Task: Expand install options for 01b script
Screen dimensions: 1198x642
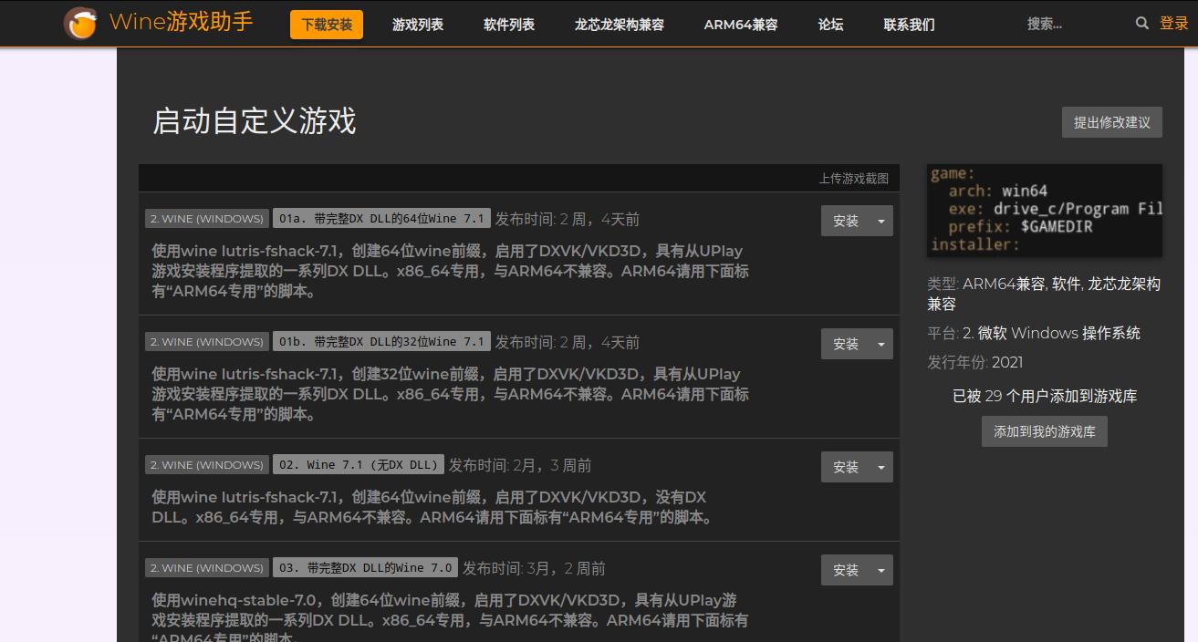Action: click(881, 344)
